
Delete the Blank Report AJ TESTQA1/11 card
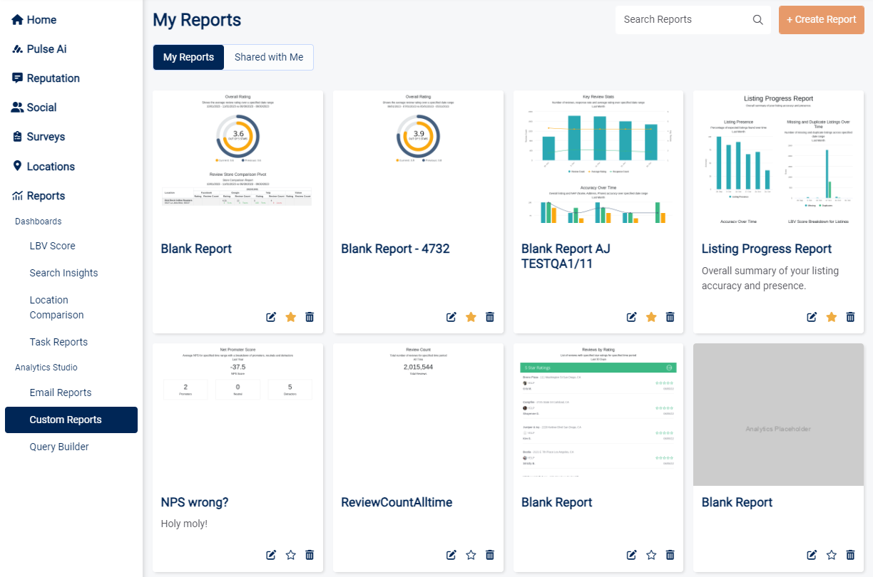[670, 317]
